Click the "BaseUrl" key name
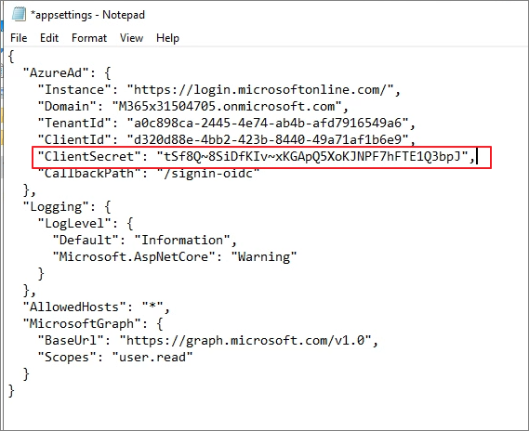 tap(71, 340)
